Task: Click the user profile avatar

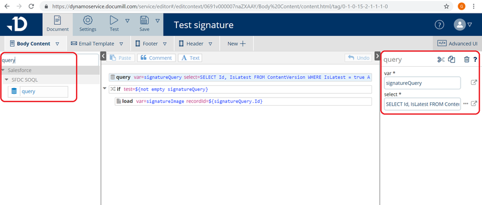Action: point(459,25)
